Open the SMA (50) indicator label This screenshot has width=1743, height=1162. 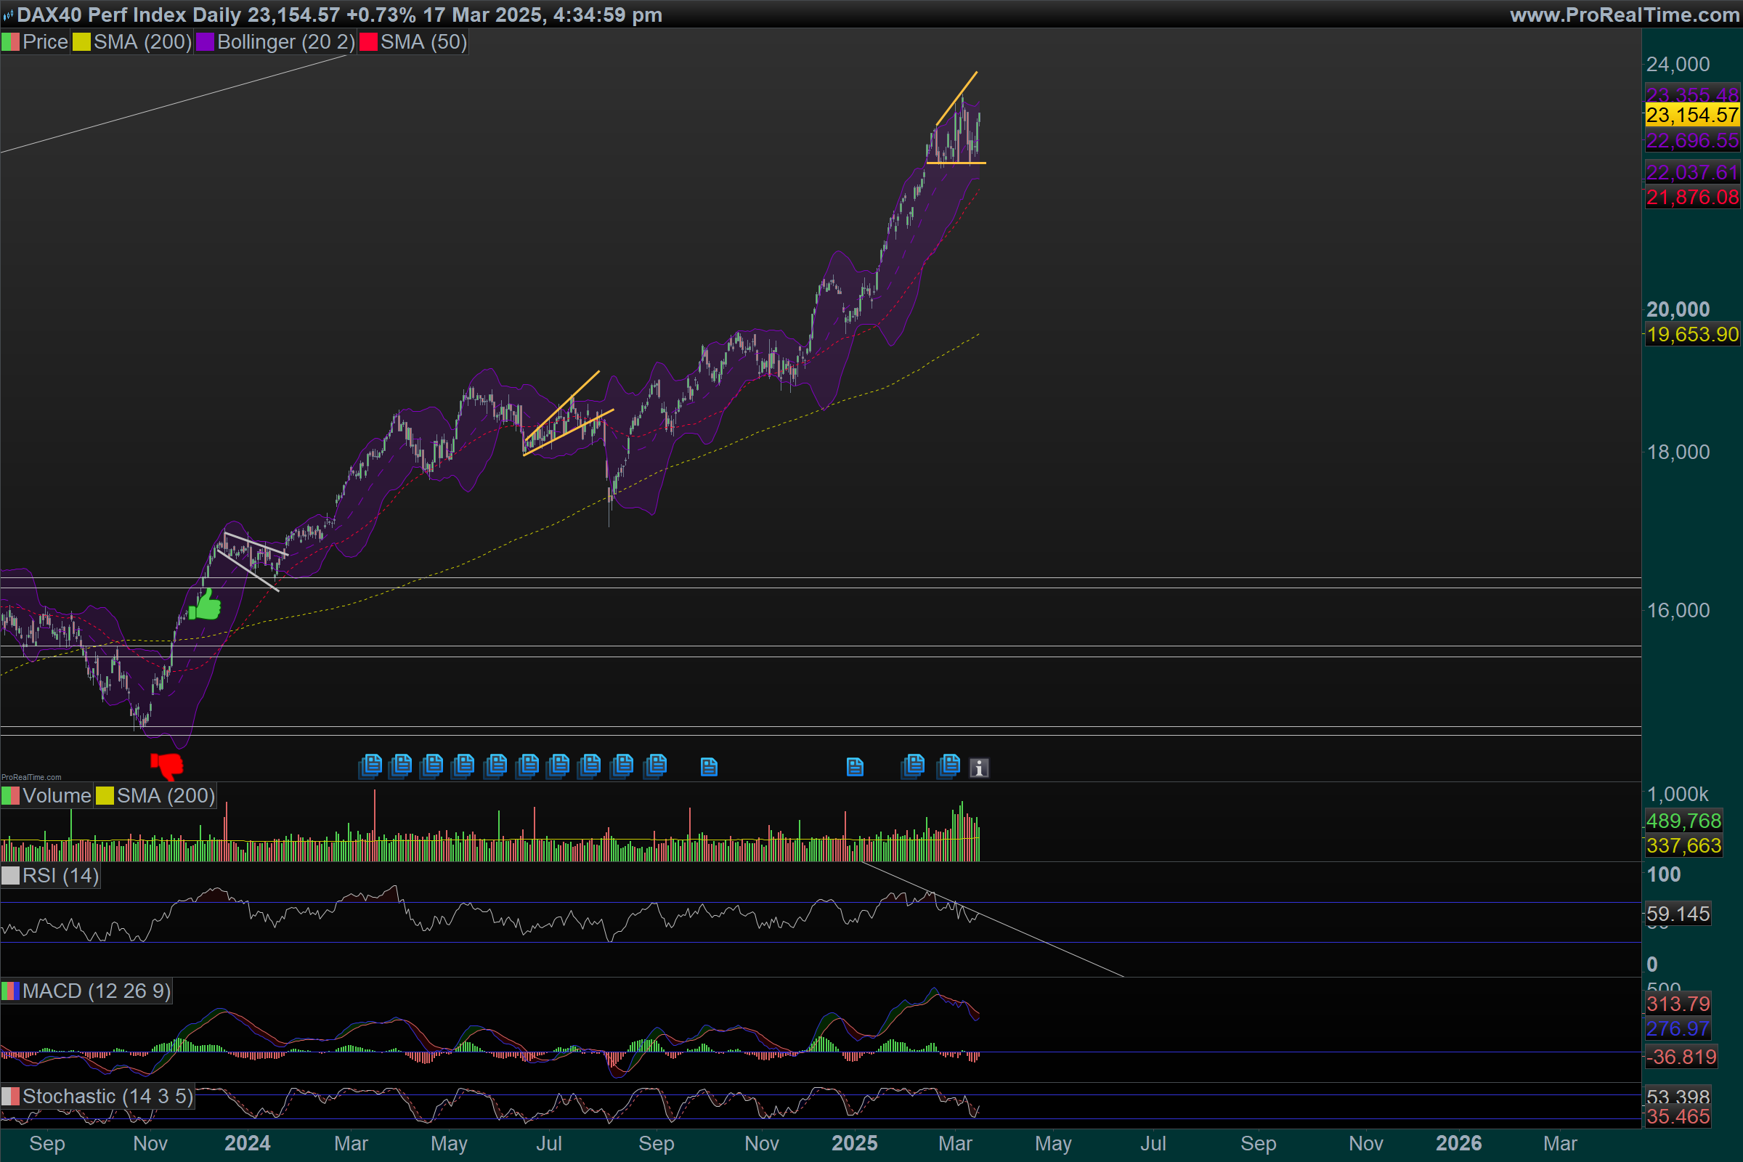point(423,42)
